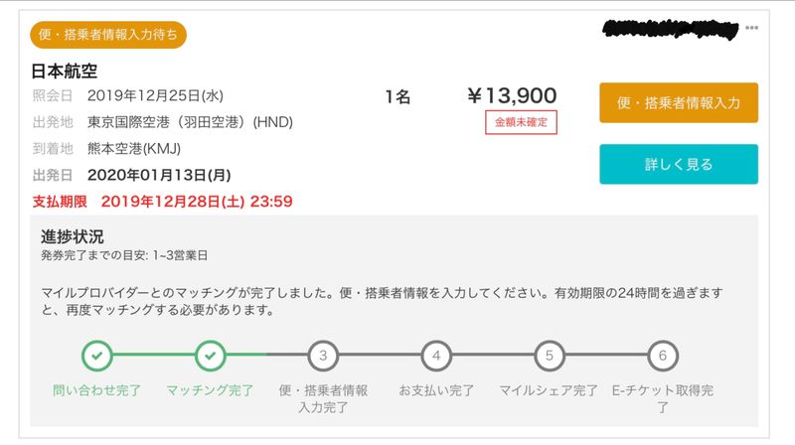Click the green checkmark for 問い合わせ完了
The image size is (795, 445).
coord(97,354)
